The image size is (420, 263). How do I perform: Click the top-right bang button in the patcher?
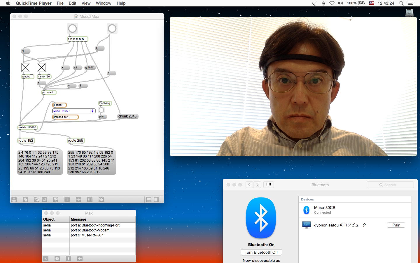[x=112, y=28]
